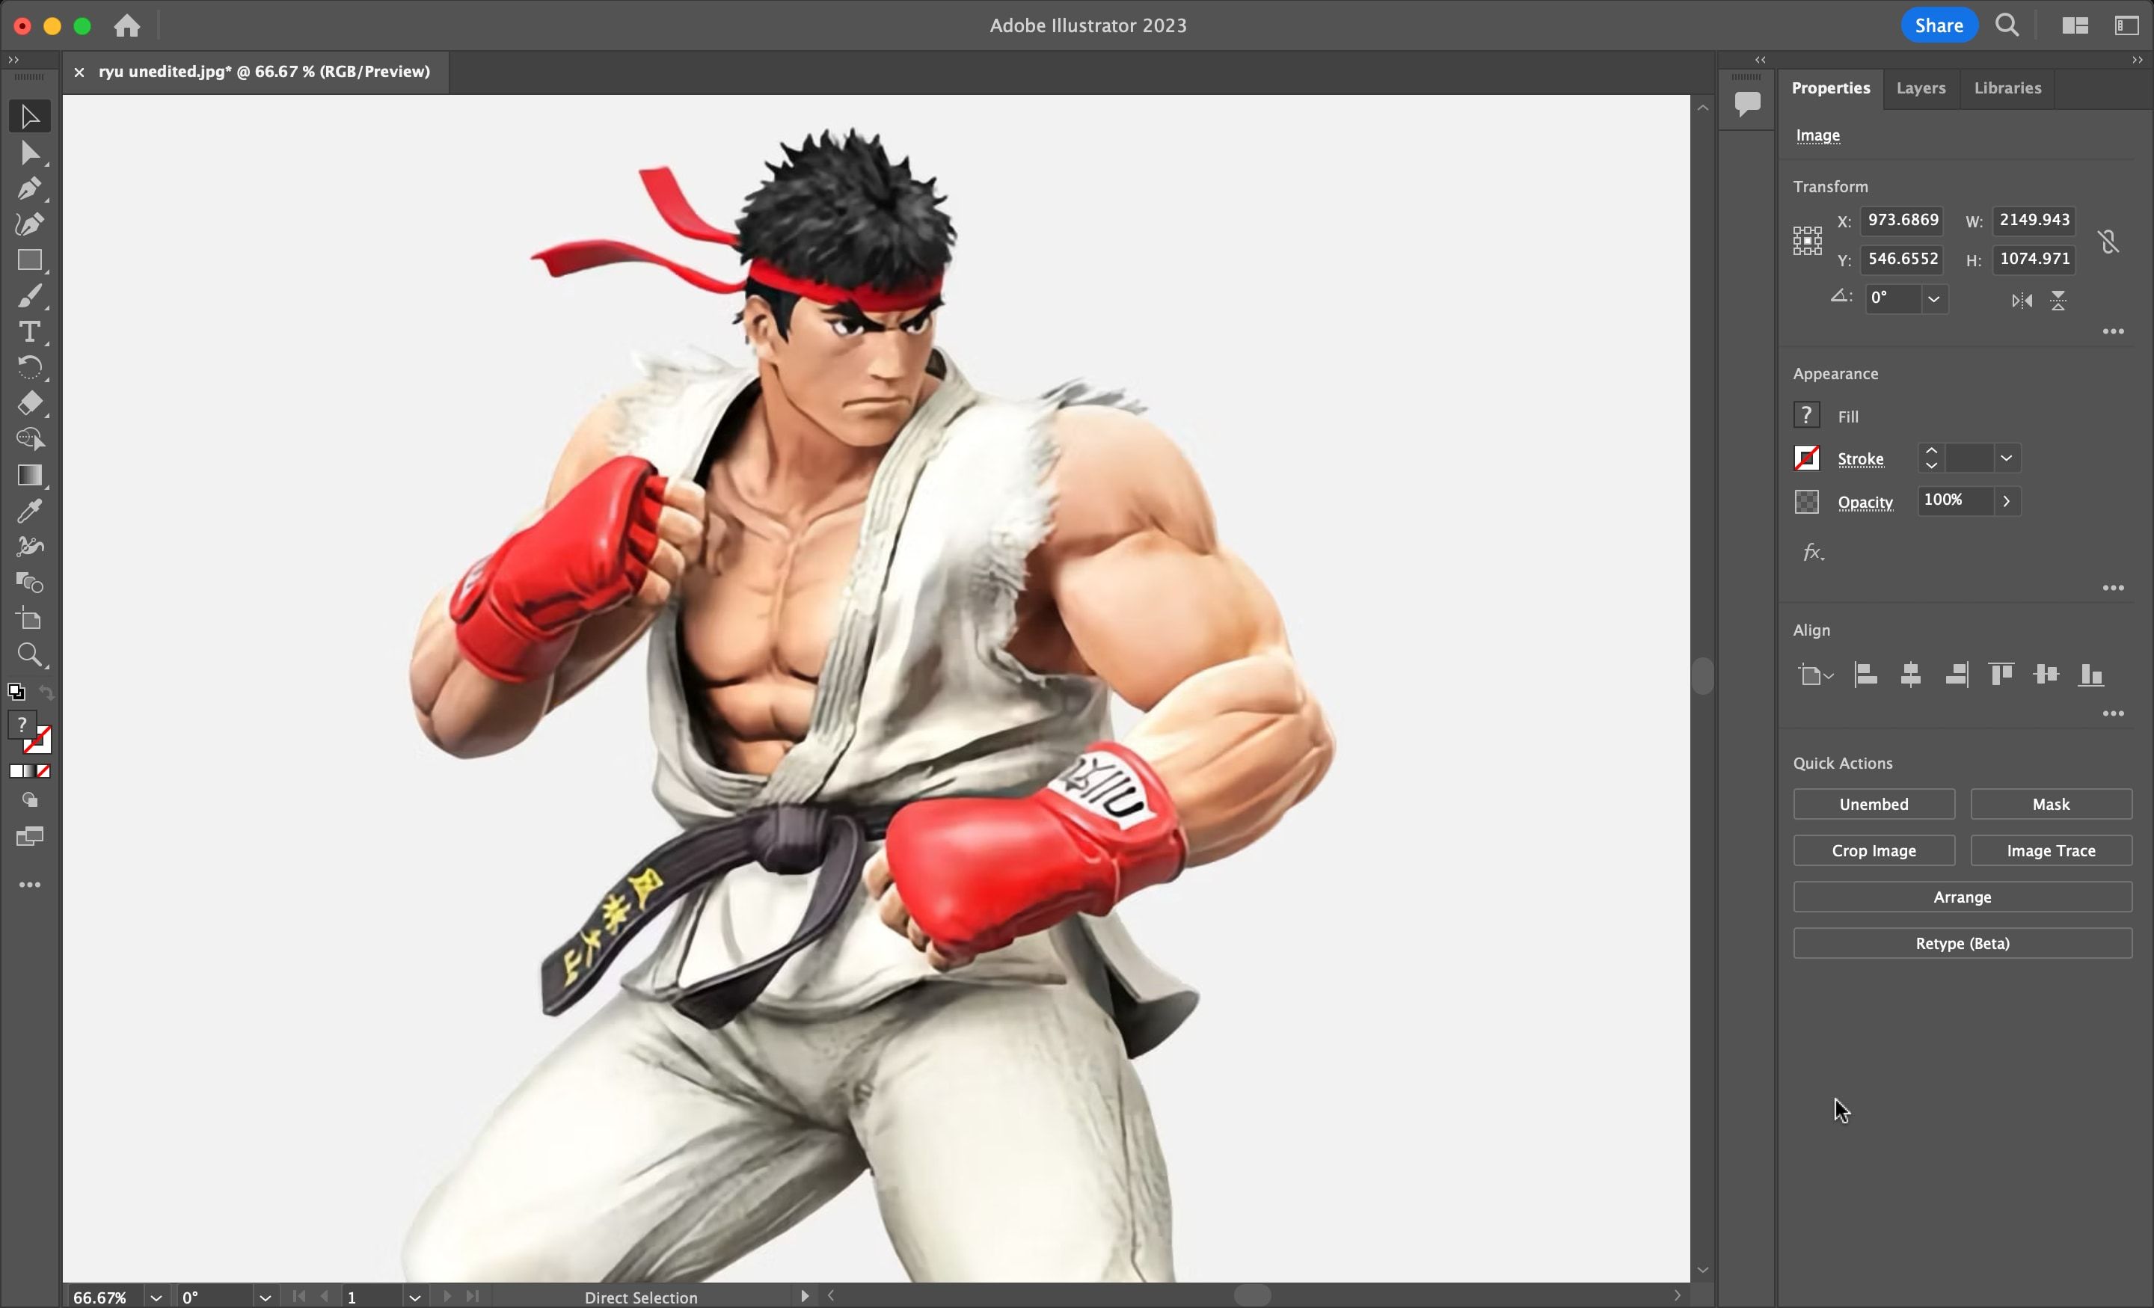Select the Paintbrush tool
This screenshot has width=2154, height=1308.
[29, 295]
